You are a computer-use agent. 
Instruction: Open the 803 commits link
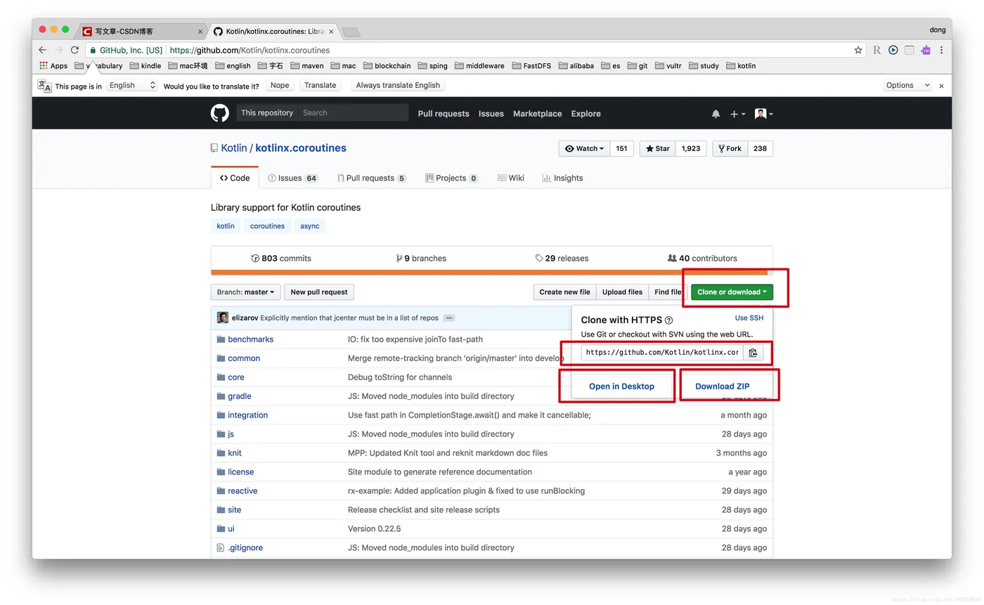point(281,259)
